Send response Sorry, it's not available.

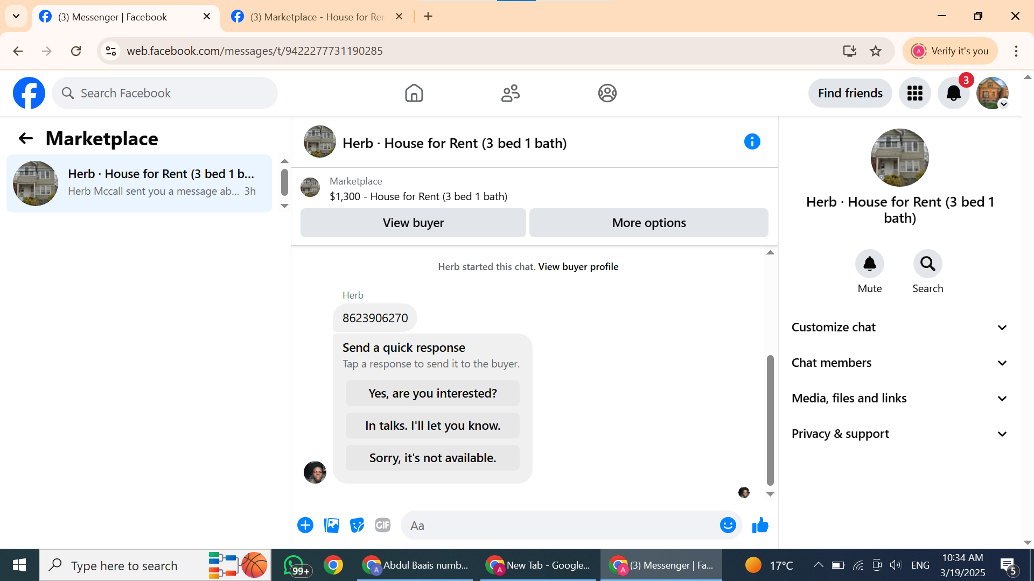click(x=432, y=458)
